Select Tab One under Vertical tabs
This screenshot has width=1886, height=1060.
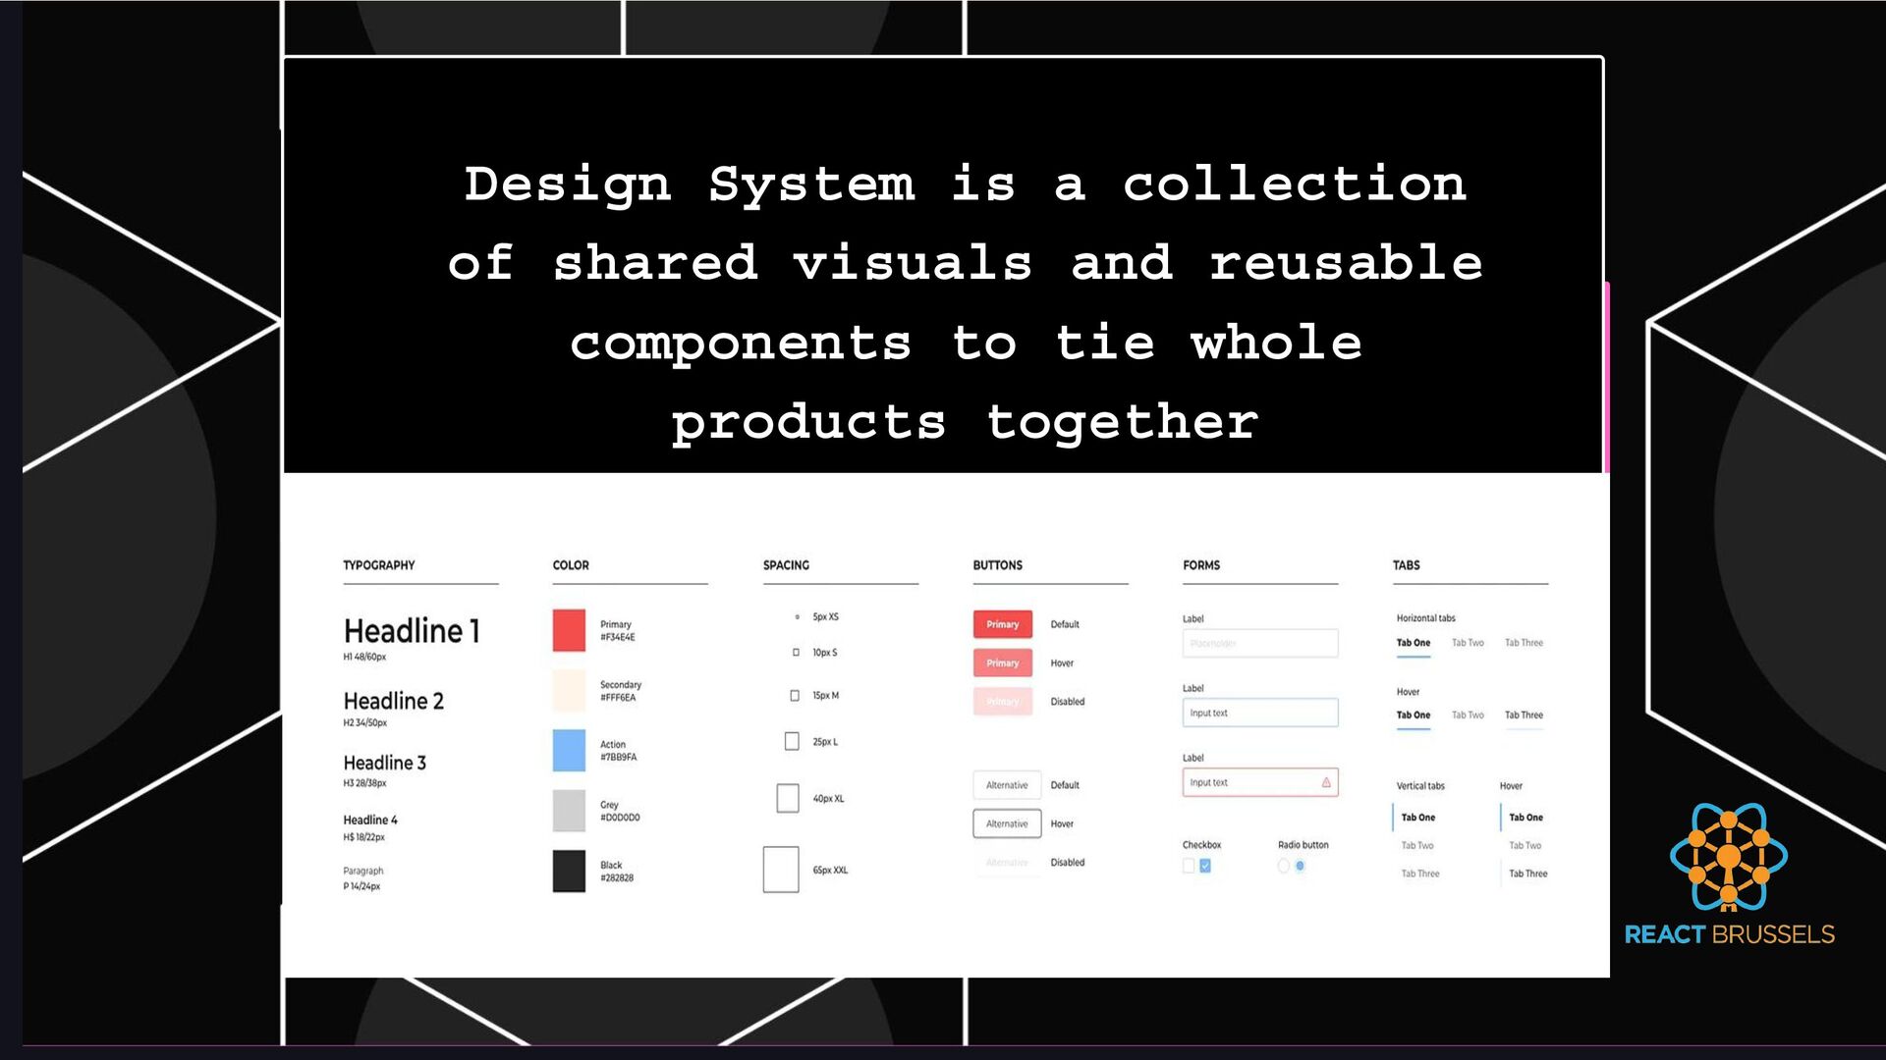coord(1417,818)
